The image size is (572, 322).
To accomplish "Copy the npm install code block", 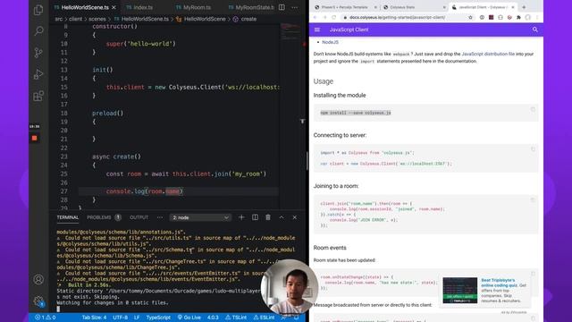I will pyautogui.click(x=533, y=109).
